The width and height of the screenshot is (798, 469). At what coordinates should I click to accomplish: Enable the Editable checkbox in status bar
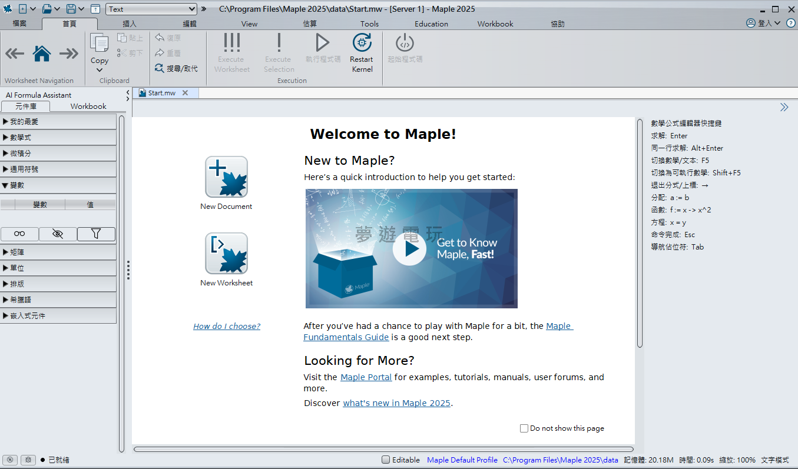(x=386, y=460)
